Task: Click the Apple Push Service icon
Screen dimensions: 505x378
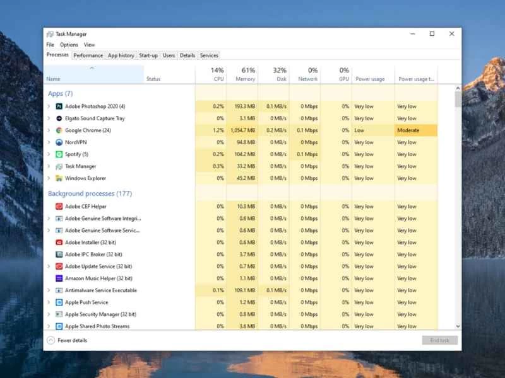Action: (60, 302)
